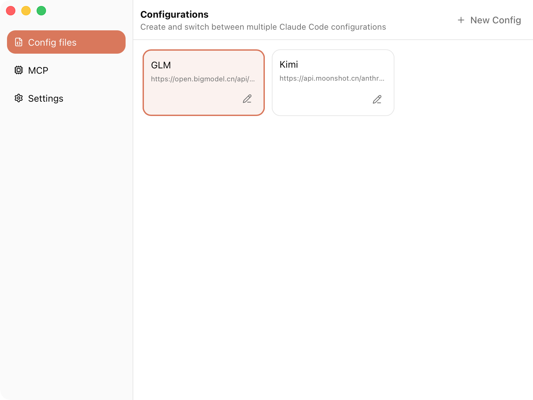Click the plus icon beside New Config
The height and width of the screenshot is (400, 533).
click(461, 20)
